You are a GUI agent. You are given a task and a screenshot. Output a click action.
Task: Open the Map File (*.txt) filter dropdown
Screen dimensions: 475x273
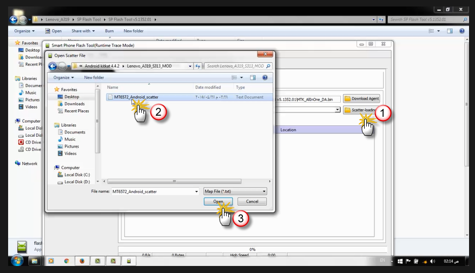point(235,191)
